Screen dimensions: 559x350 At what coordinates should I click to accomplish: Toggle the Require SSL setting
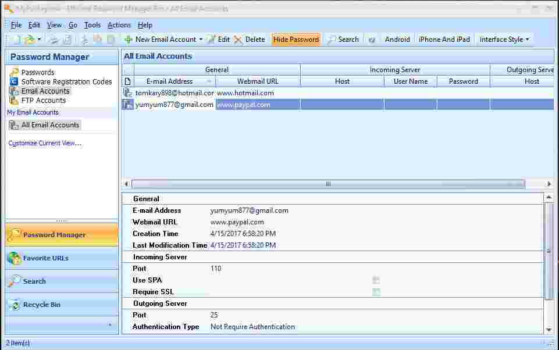coord(376,291)
